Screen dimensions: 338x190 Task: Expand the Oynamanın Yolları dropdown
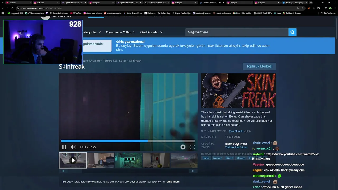click(x=121, y=32)
